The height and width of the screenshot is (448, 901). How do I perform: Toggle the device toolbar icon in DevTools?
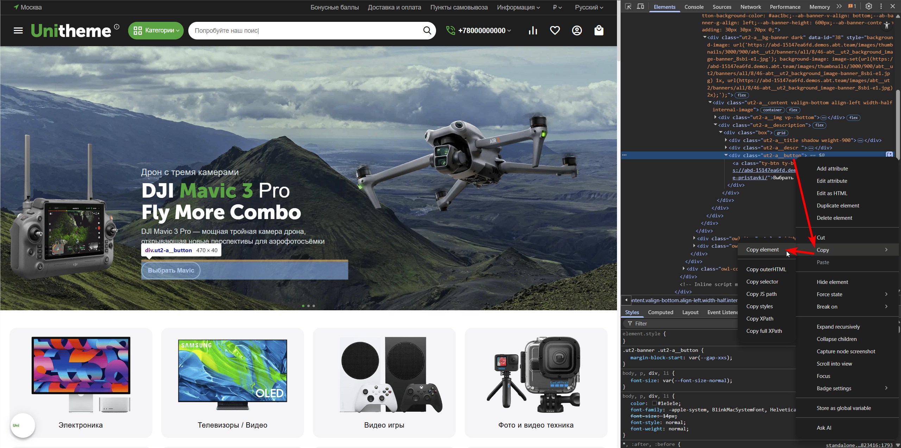[x=641, y=7]
